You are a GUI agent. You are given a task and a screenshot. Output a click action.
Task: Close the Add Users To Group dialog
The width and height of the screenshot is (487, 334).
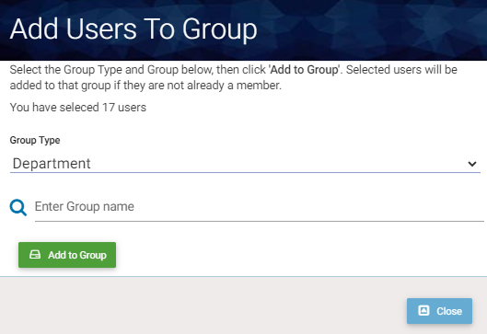tap(439, 311)
